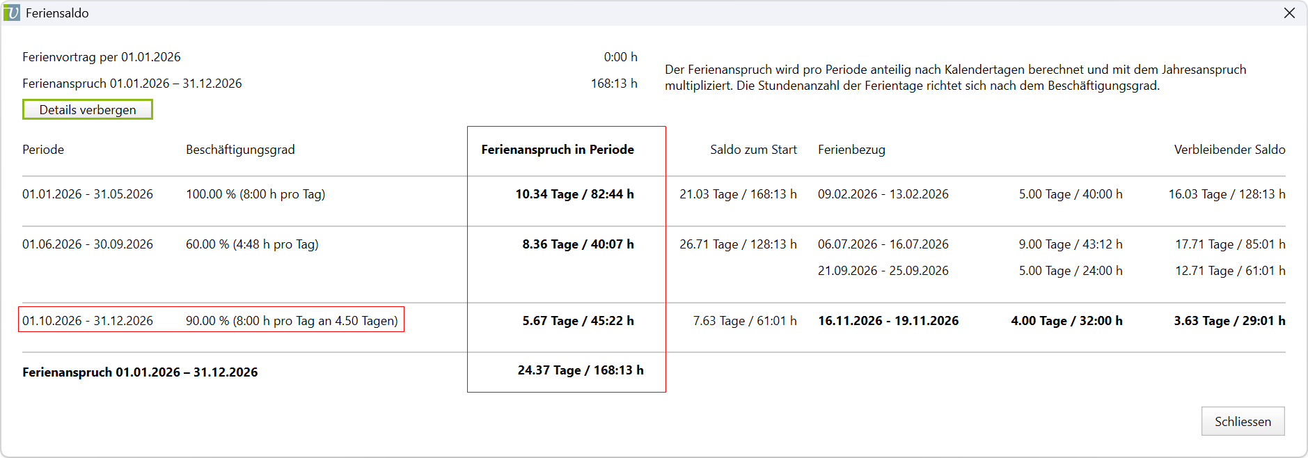The image size is (1308, 458).
Task: Click the Ferienvortrag per 01.01.2026 label
Action: pyautogui.click(x=102, y=57)
